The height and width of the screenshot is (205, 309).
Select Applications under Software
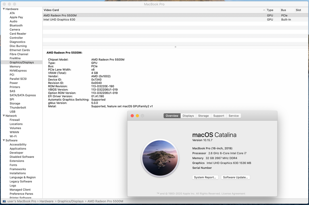(x=18, y=149)
